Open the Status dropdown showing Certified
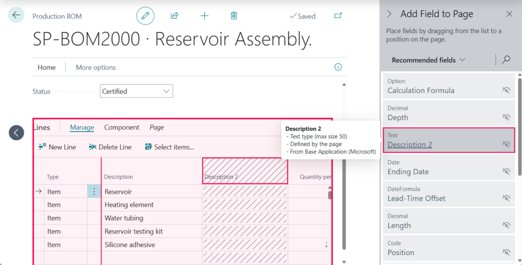 point(137,91)
